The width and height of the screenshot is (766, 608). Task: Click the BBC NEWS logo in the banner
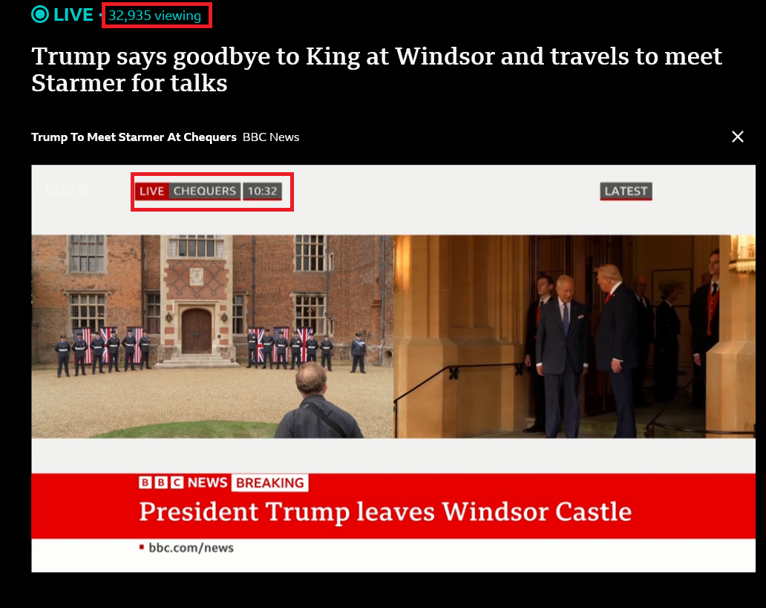point(183,483)
